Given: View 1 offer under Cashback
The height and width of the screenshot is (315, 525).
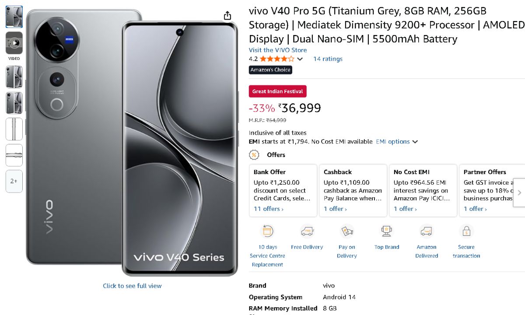Looking at the screenshot, I should pyautogui.click(x=335, y=209).
